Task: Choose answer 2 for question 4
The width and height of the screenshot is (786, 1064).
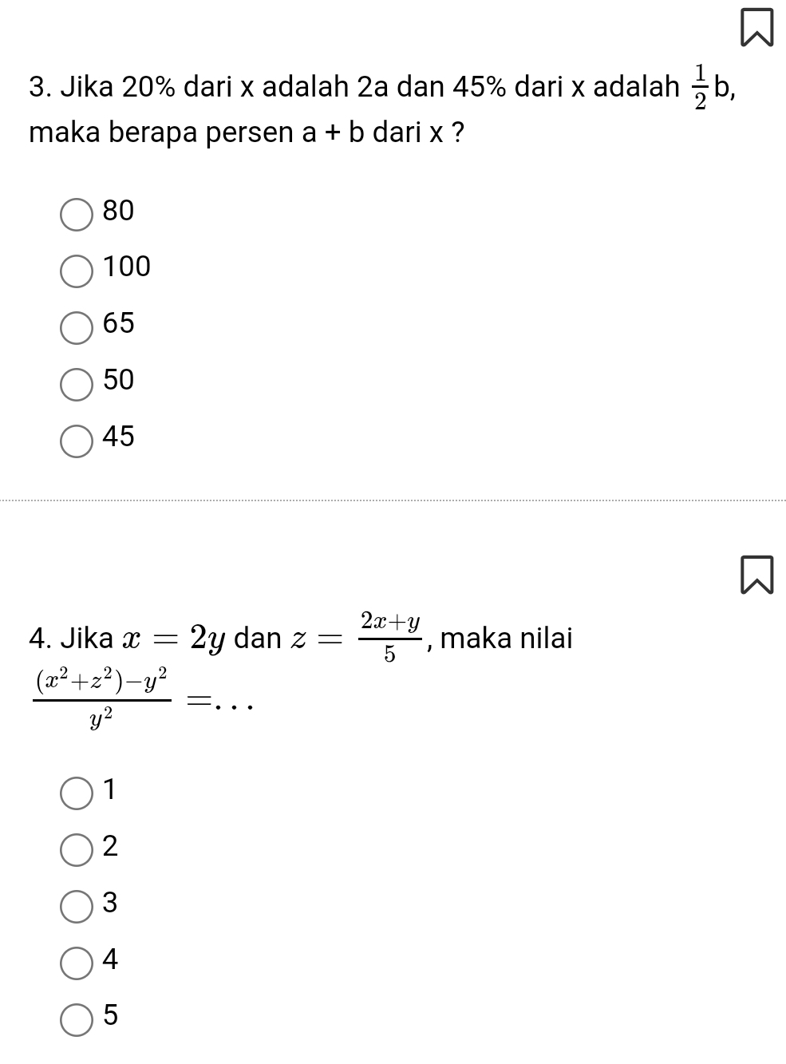Action: click(x=77, y=849)
